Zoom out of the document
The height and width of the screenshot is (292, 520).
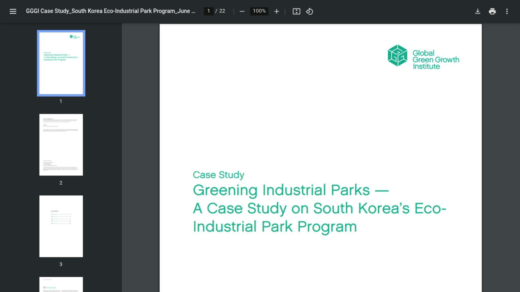pyautogui.click(x=242, y=11)
